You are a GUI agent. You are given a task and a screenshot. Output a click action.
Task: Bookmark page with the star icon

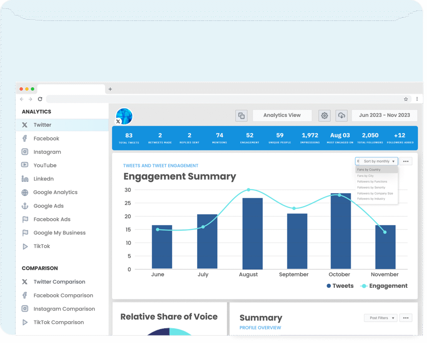pyautogui.click(x=406, y=99)
